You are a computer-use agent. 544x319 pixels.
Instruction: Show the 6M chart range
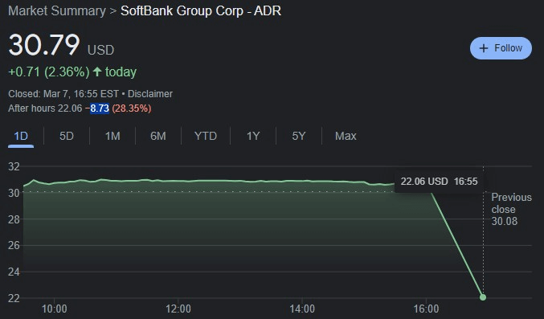tap(157, 136)
